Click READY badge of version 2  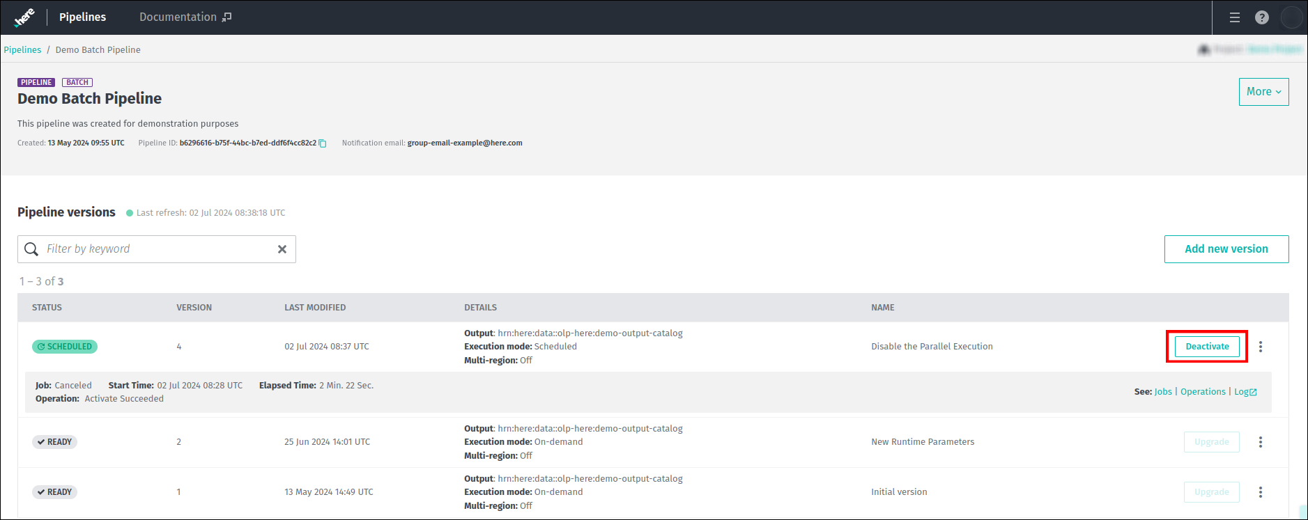pos(54,442)
